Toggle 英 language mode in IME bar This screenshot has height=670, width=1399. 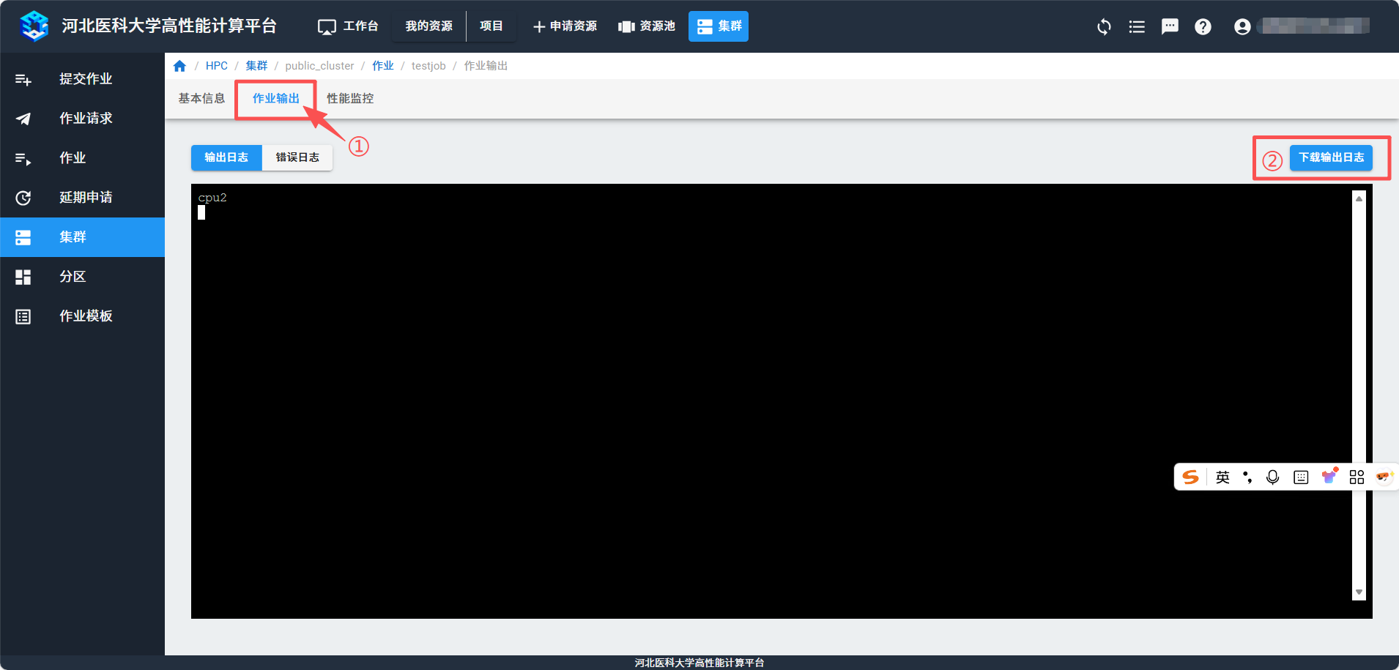pyautogui.click(x=1222, y=477)
